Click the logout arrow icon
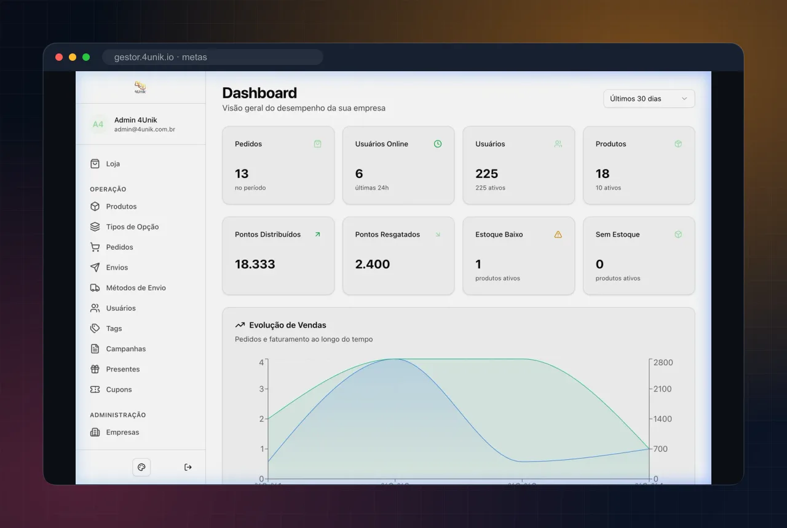Image resolution: width=787 pixels, height=528 pixels. tap(188, 467)
